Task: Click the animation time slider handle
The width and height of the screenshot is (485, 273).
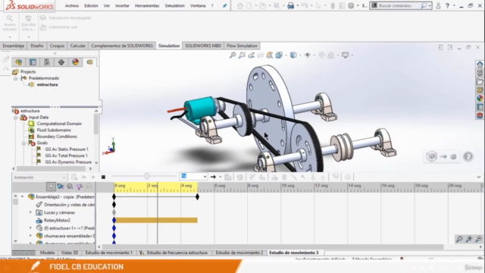Action: click(x=147, y=177)
